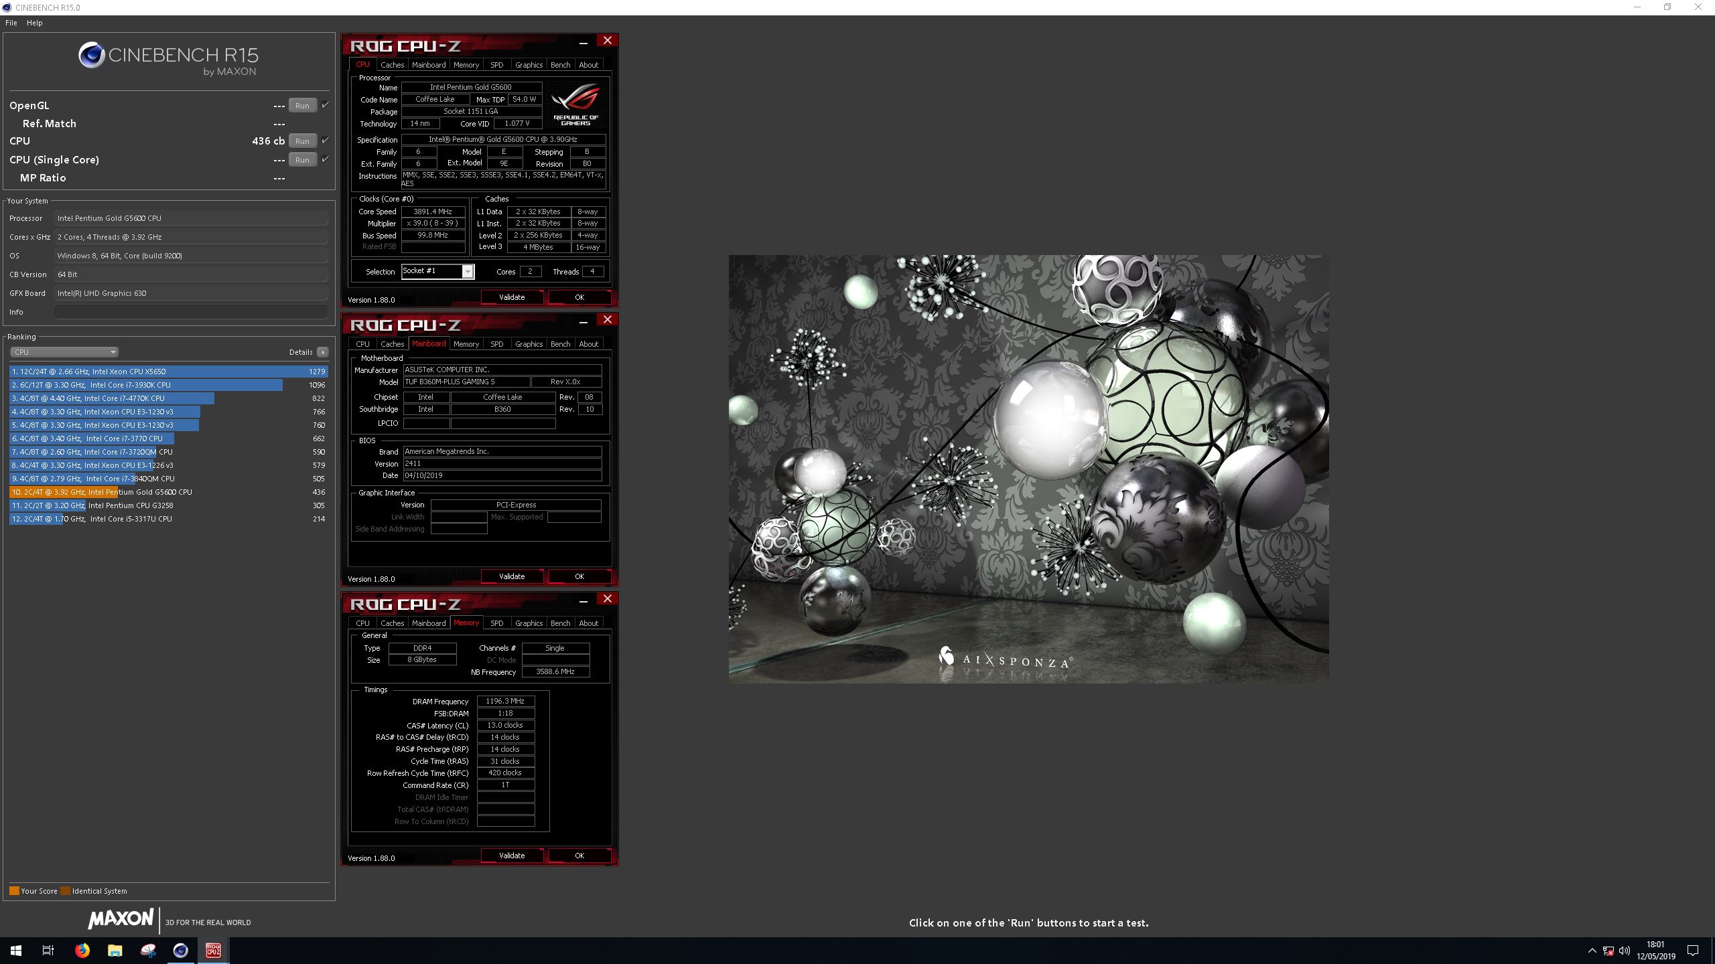Close the Memory CPU-Z window
The image size is (1715, 964).
point(608,598)
